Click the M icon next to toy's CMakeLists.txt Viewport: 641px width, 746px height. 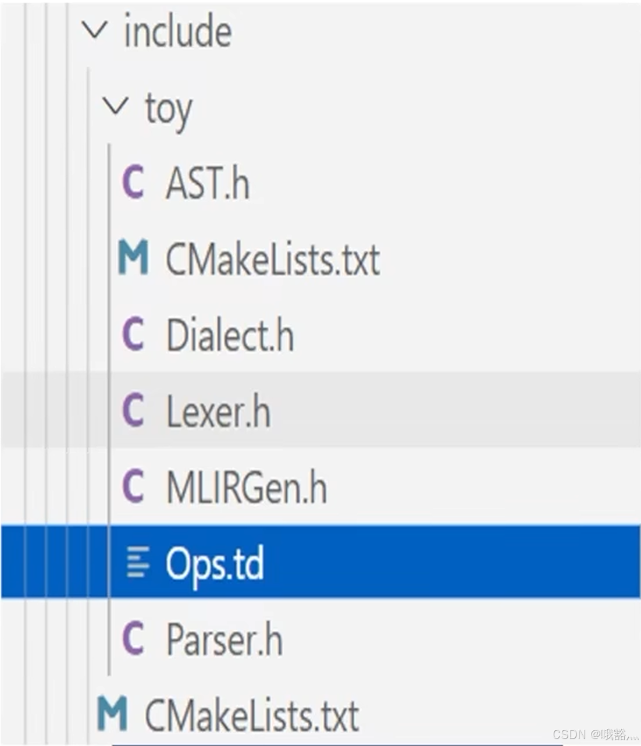click(134, 258)
